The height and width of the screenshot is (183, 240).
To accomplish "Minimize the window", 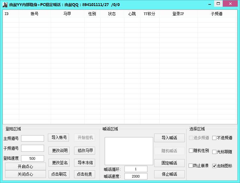I will tap(210, 4).
